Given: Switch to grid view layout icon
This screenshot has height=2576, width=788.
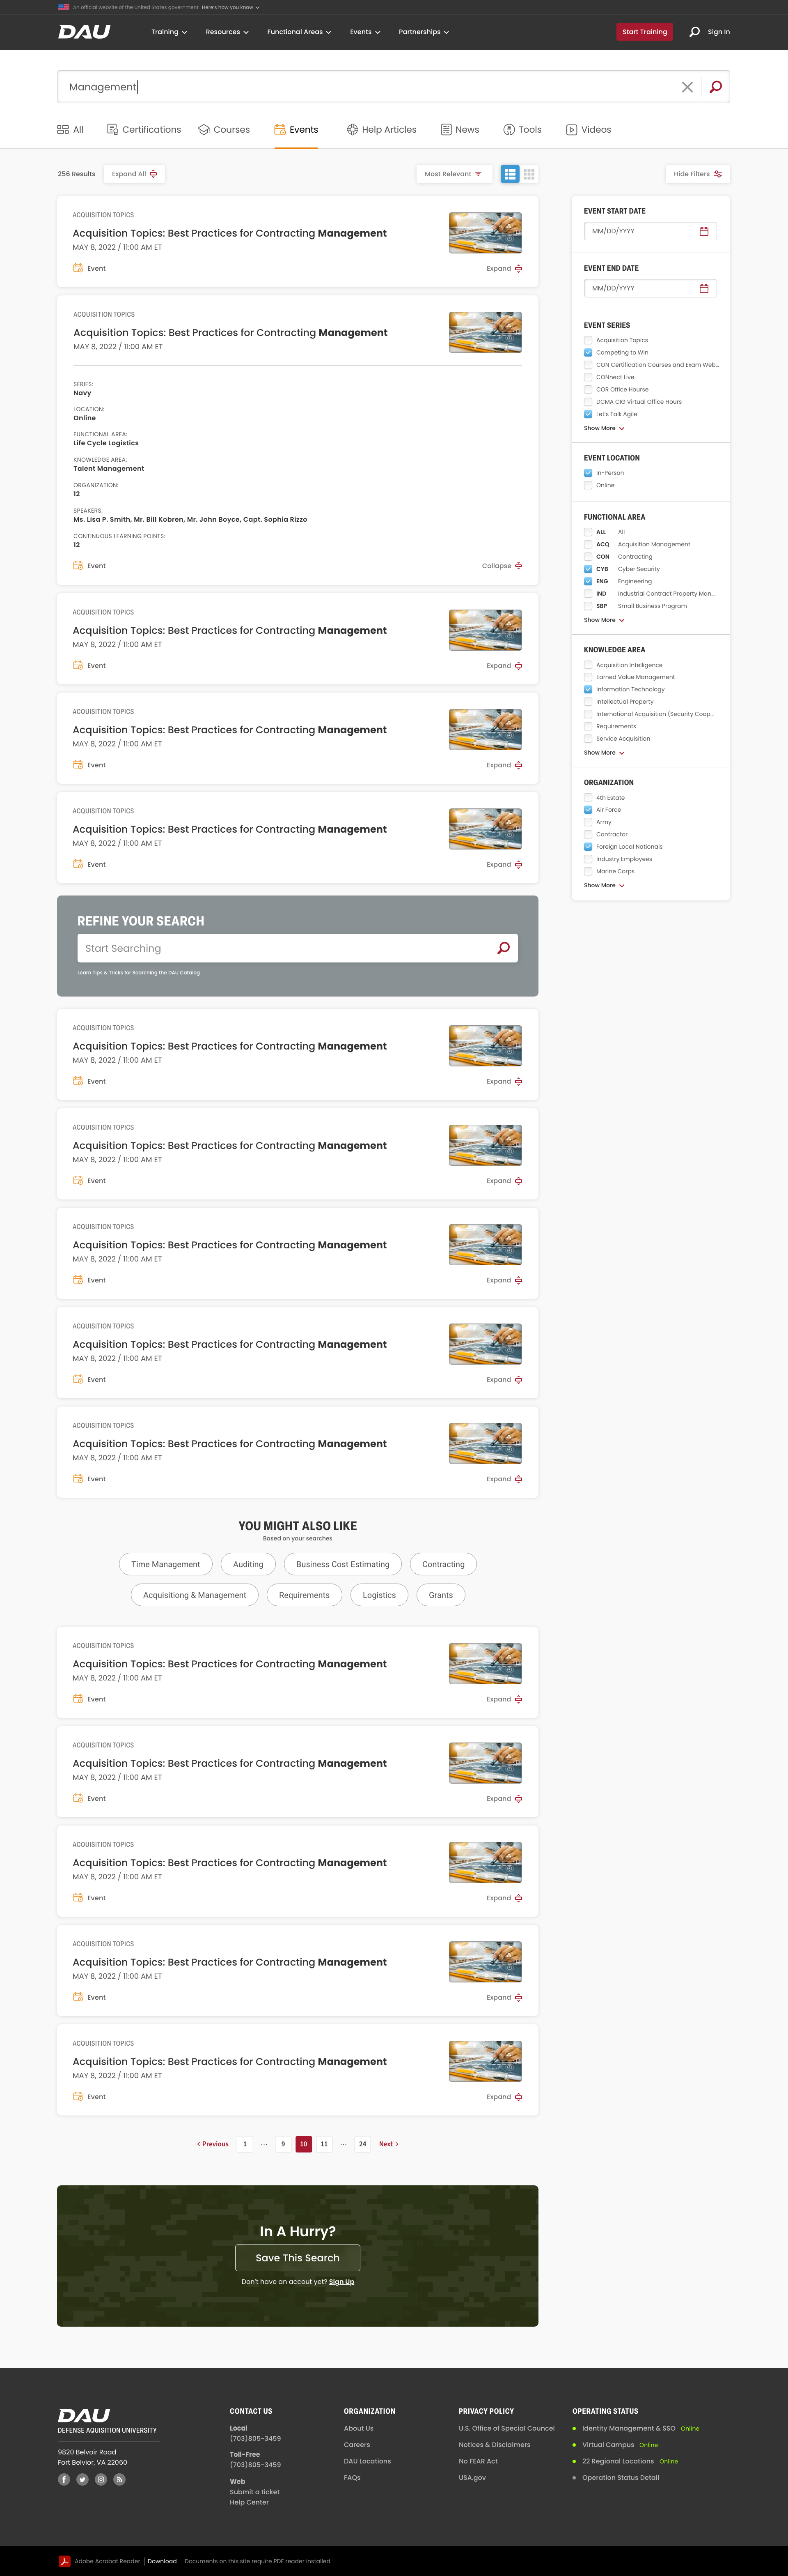Looking at the screenshot, I should pyautogui.click(x=529, y=174).
